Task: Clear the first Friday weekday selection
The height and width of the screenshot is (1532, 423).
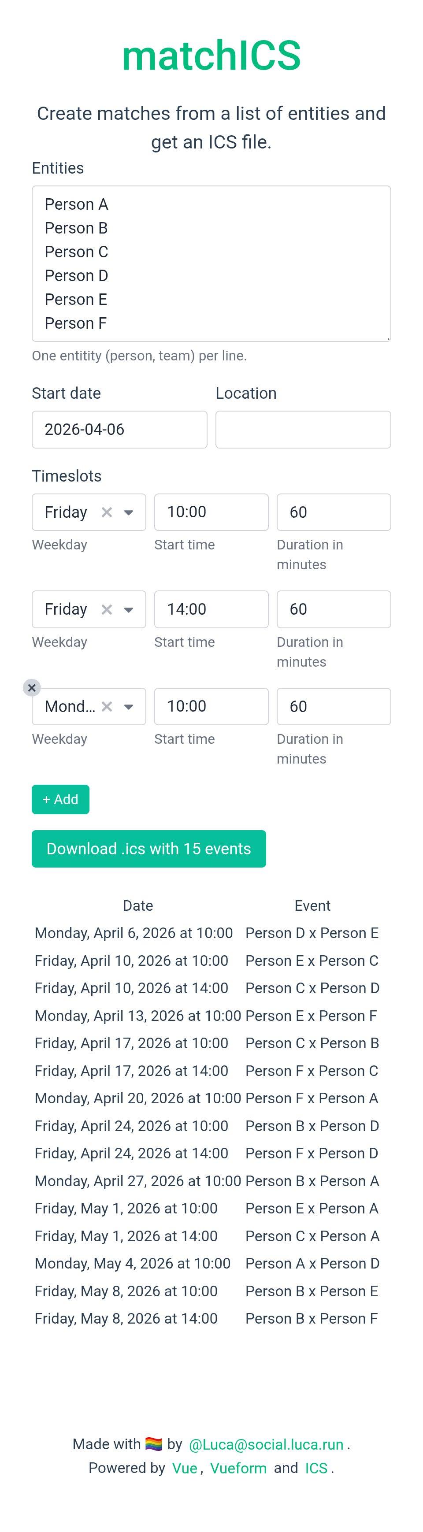Action: [107, 512]
